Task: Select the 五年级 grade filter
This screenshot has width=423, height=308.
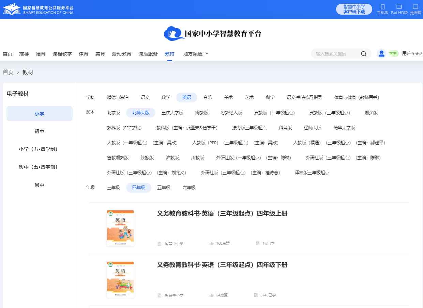Action: click(164, 188)
